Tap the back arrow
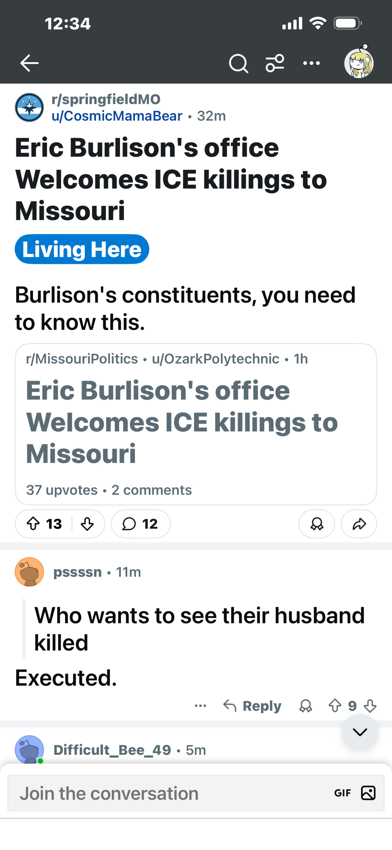Viewport: 392px width, 850px height. point(29,63)
